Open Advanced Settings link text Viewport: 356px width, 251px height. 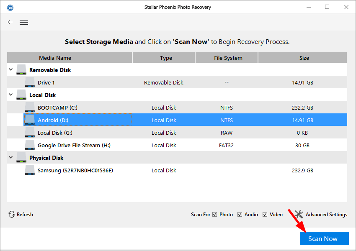click(x=327, y=215)
